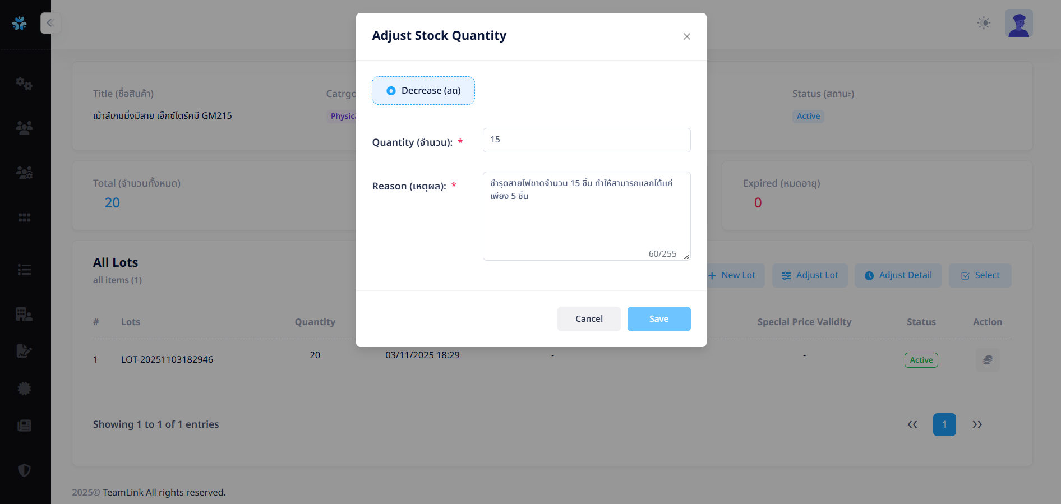Collapse the sidebar with the arrow button
This screenshot has height=504, width=1061.
pos(50,23)
